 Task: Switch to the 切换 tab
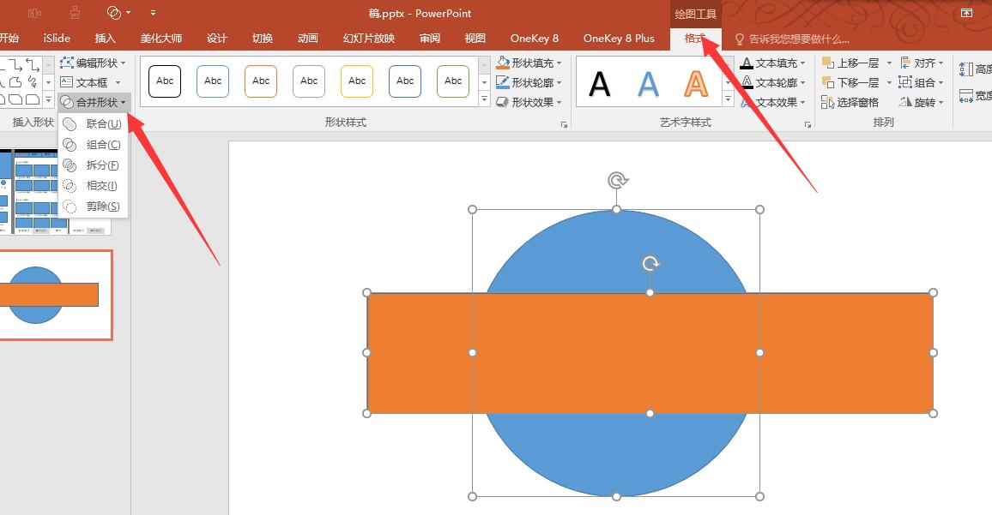262,39
